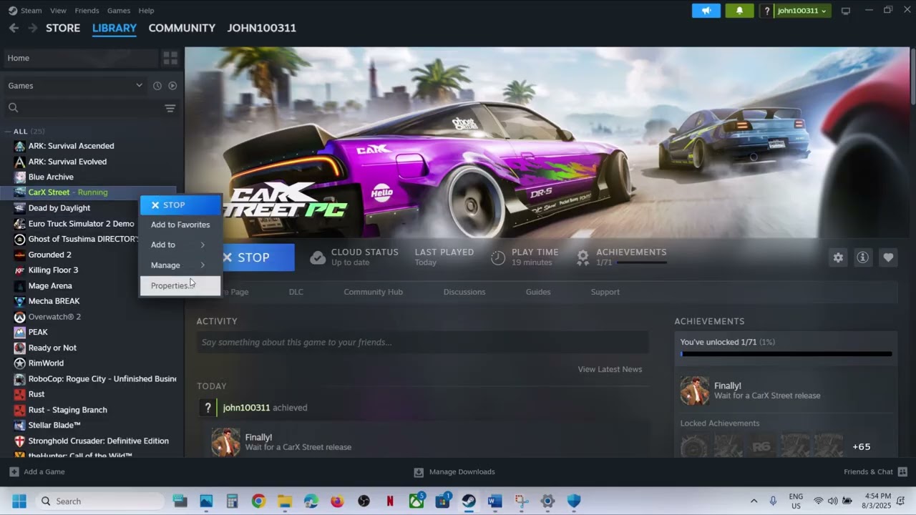Select Properties in context menu
Viewport: 916px width, 515px height.
(x=180, y=285)
